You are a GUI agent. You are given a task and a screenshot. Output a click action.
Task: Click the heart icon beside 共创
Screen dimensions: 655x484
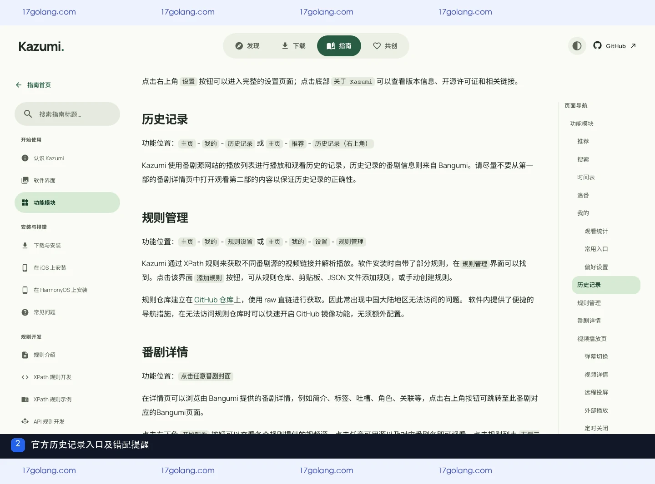[377, 46]
